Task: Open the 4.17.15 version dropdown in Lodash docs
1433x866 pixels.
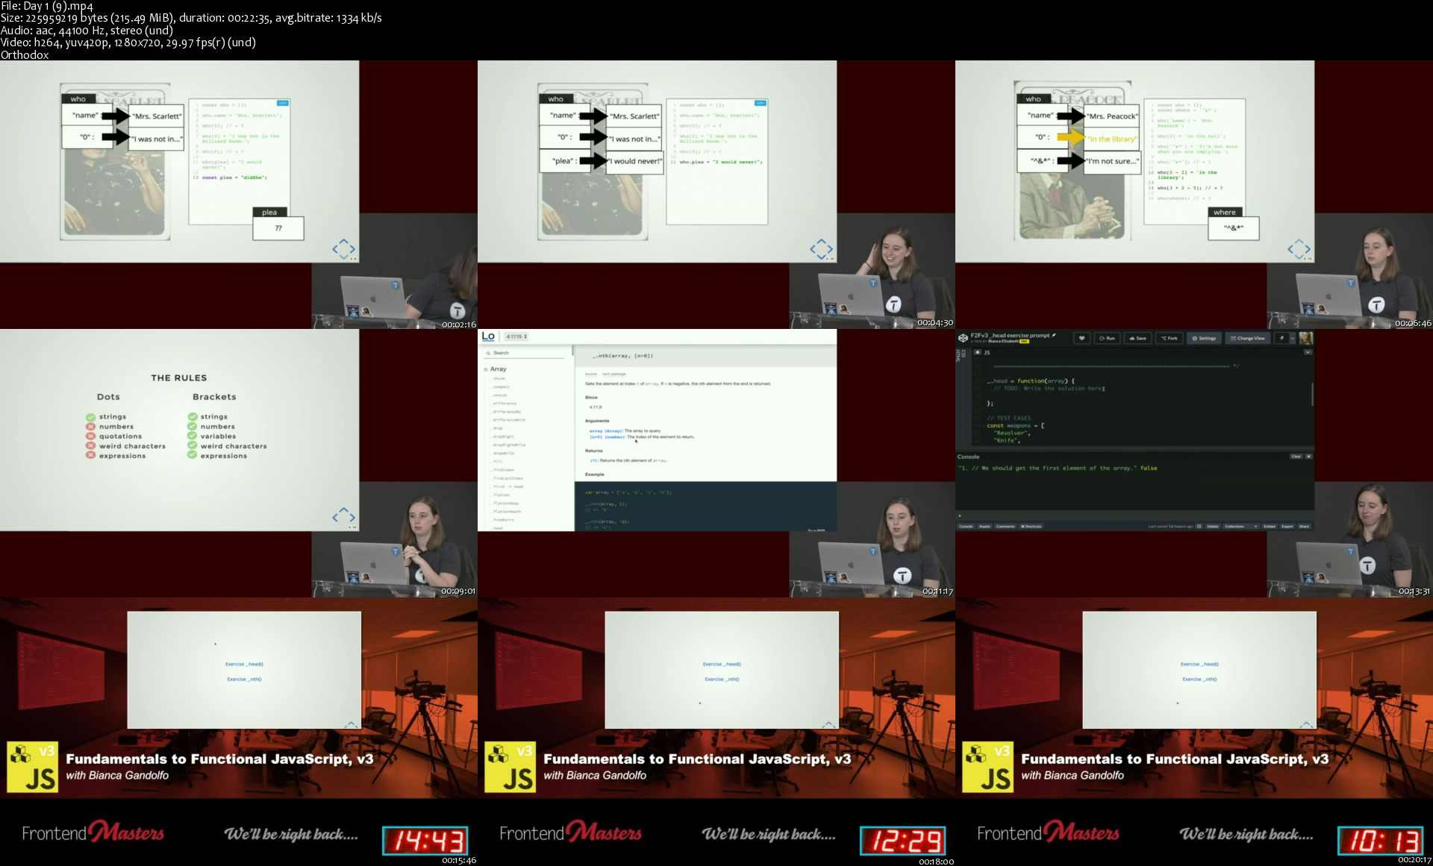Action: (x=516, y=336)
